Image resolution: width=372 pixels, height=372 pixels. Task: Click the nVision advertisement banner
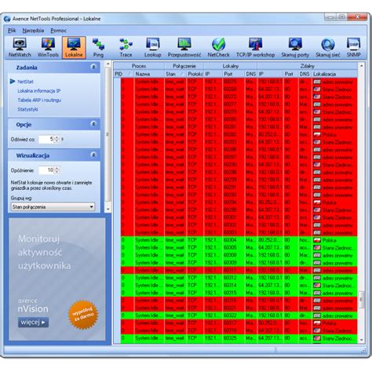pyautogui.click(x=57, y=279)
